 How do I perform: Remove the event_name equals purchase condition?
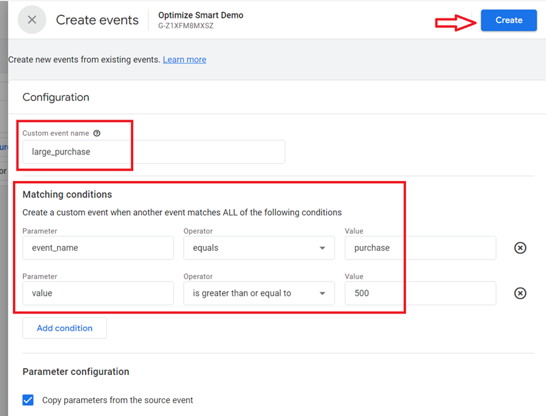[520, 247]
